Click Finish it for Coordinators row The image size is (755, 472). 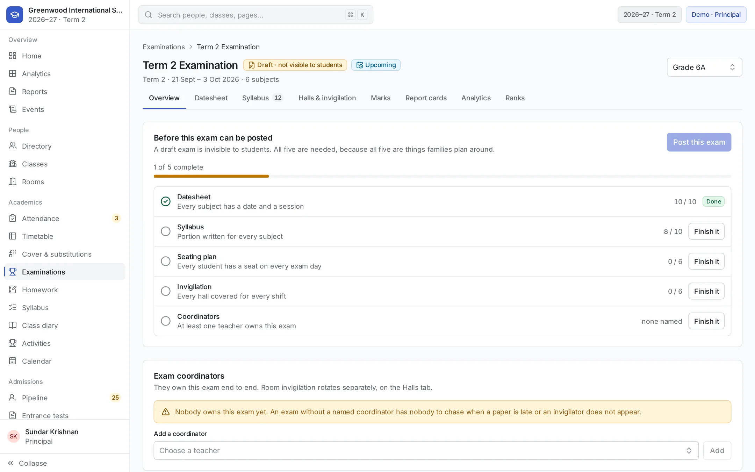[x=706, y=321]
